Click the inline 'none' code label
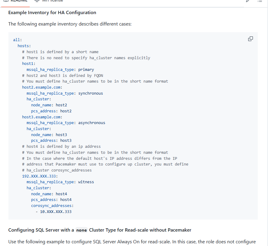The width and height of the screenshot is (280, 246). click(x=81, y=230)
